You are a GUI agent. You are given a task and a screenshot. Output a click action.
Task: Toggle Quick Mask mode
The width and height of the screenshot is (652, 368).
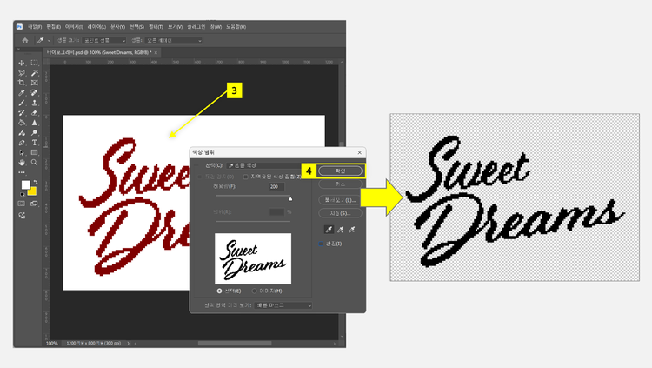[x=22, y=204]
